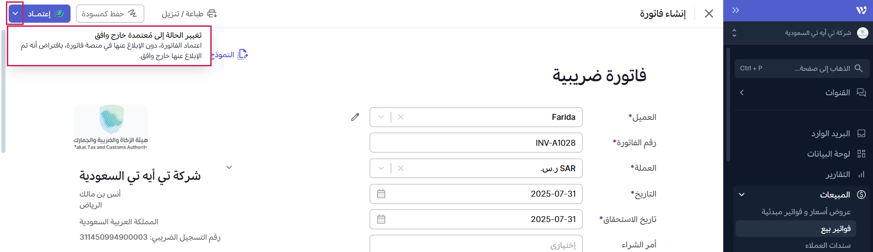873x252 pixels.
Task: Click the app logo in sidebar header
Action: [861, 10]
